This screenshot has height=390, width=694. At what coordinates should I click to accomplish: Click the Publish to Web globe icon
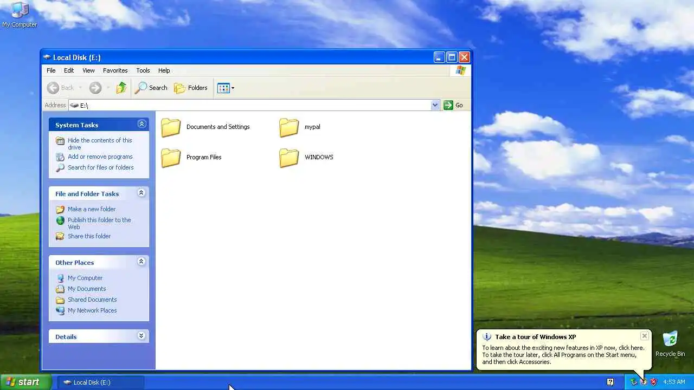[60, 220]
